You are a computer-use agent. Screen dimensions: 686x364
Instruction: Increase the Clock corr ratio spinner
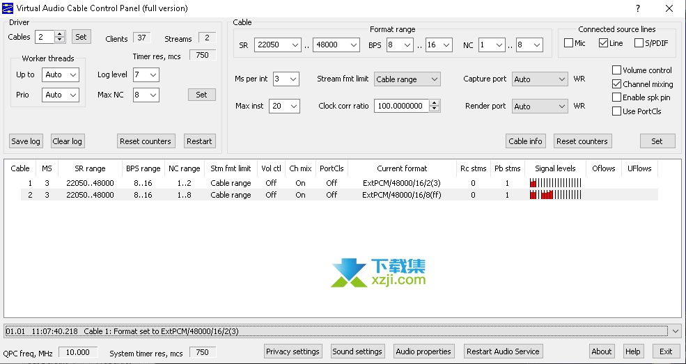434,103
